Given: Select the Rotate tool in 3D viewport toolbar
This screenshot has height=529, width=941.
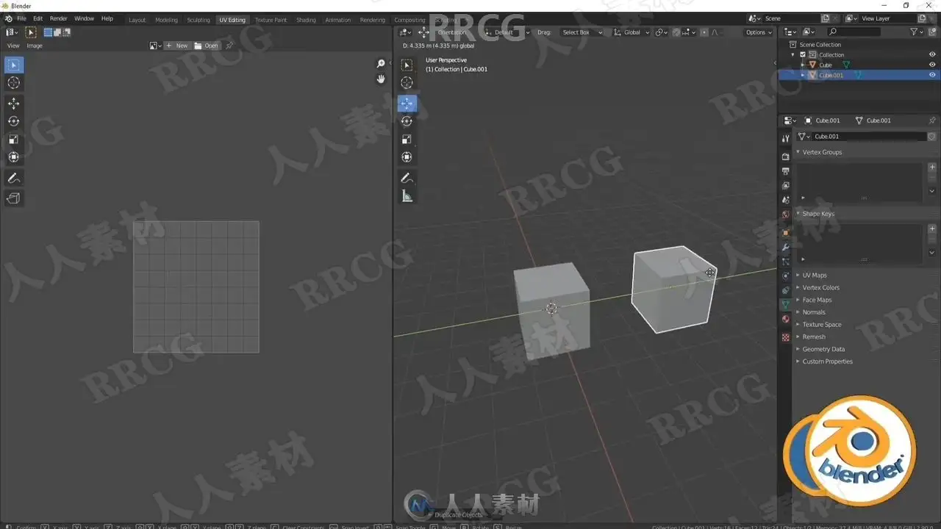Looking at the screenshot, I should coord(407,121).
